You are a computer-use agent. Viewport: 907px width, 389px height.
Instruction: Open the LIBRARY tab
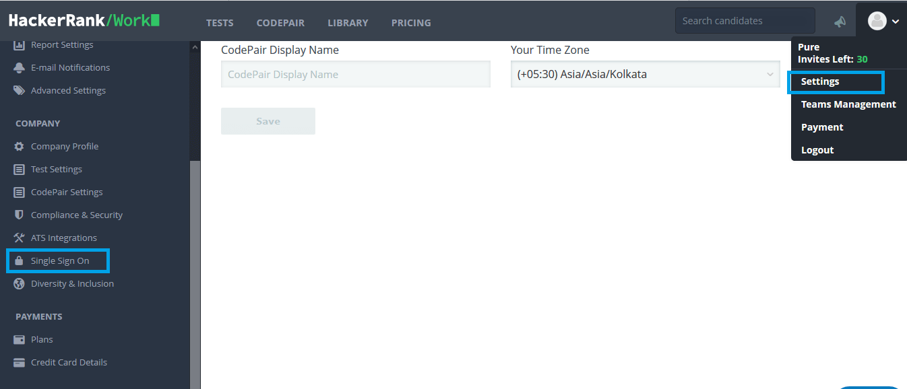pyautogui.click(x=348, y=23)
